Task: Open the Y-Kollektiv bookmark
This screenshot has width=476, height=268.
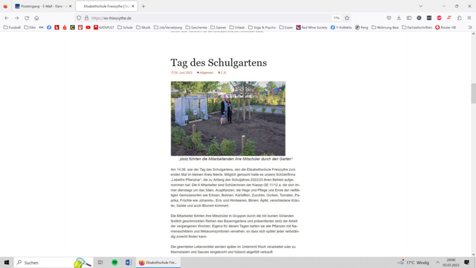Action: 341,27
